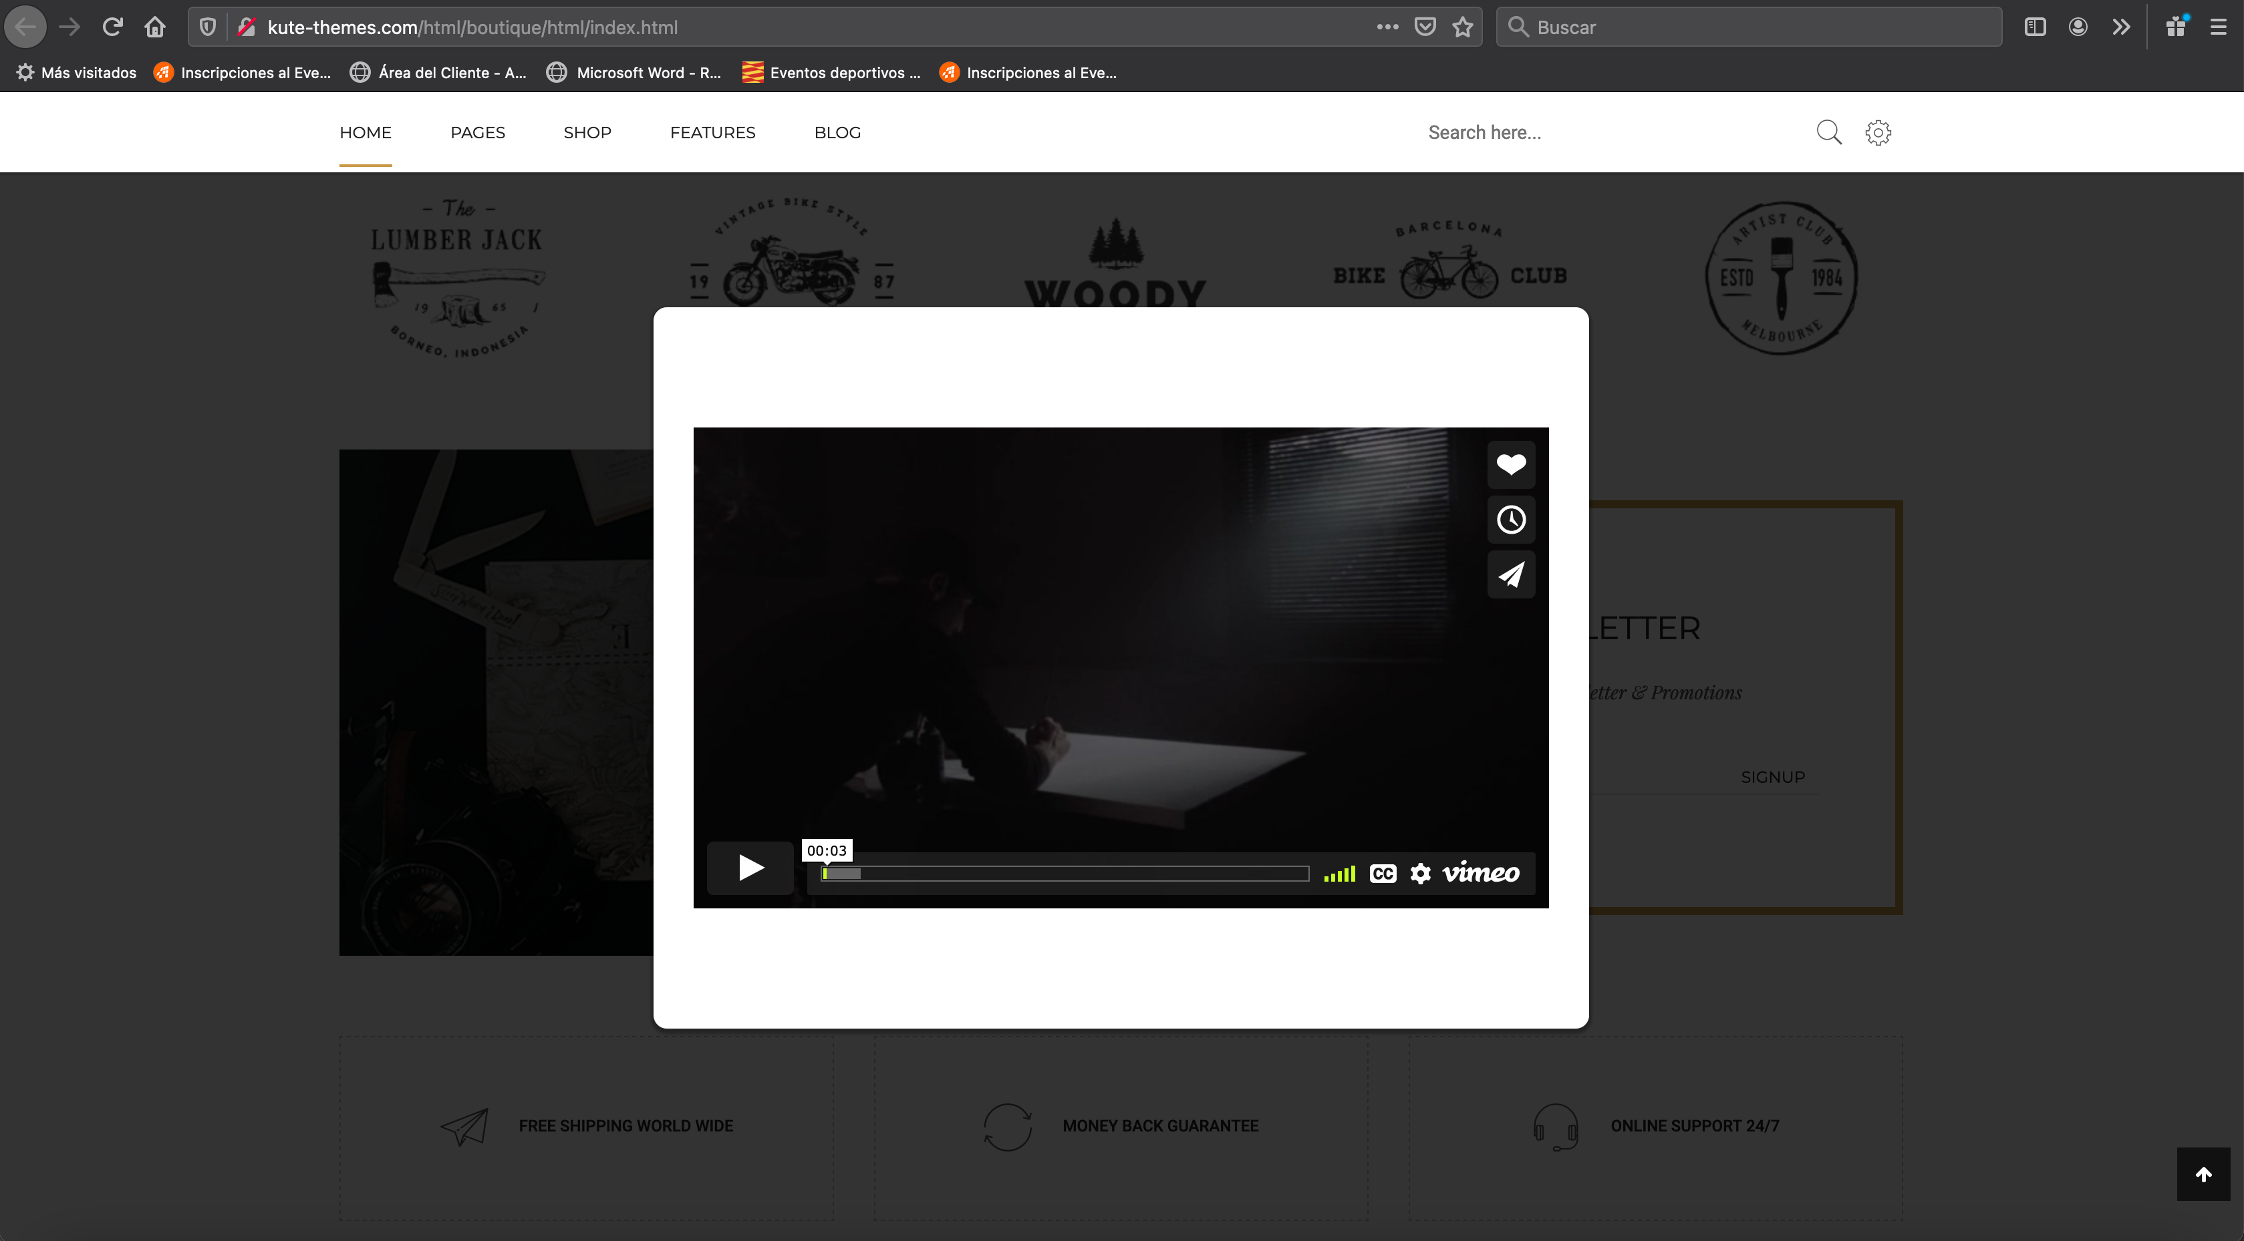Reload the page
Image resolution: width=2244 pixels, height=1241 pixels.
click(x=112, y=27)
